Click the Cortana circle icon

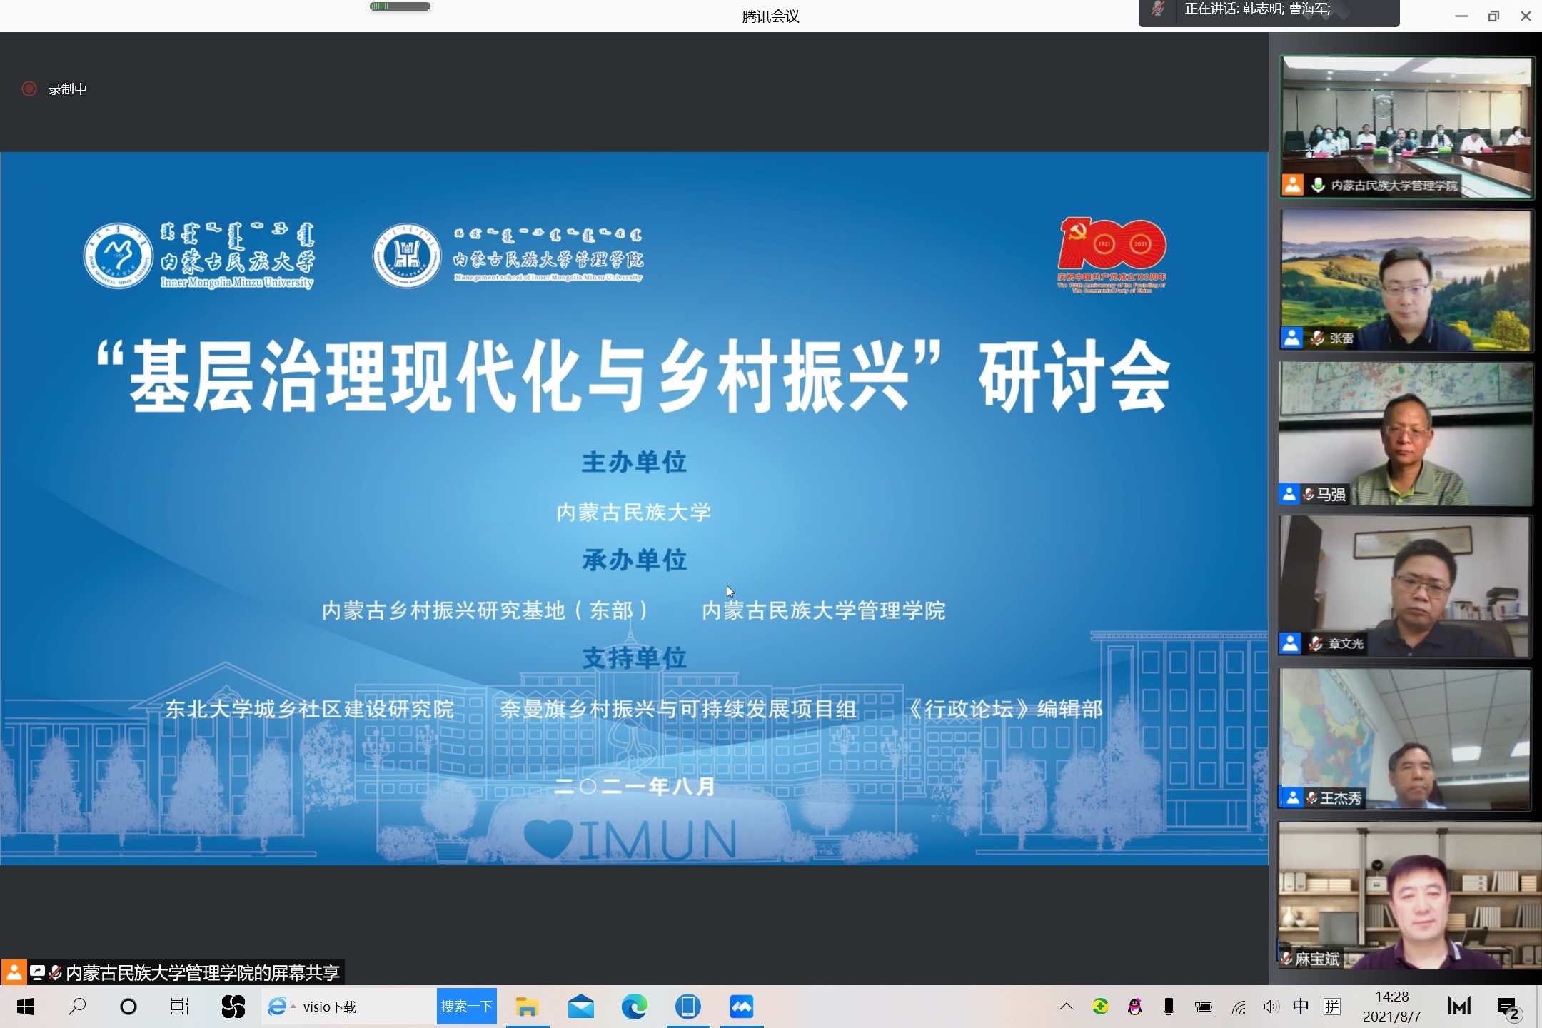(128, 1007)
